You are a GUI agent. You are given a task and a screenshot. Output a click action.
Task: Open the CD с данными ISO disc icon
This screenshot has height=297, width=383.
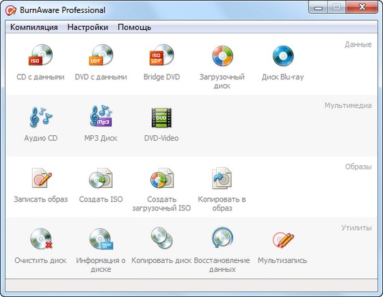(x=40, y=55)
